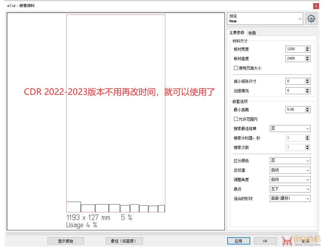Increase the 板材宽度 value with up arrow
The image size is (322, 247).
307,48
